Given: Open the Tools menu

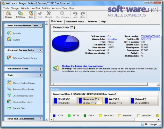Looking at the screenshot, I should [6, 8].
